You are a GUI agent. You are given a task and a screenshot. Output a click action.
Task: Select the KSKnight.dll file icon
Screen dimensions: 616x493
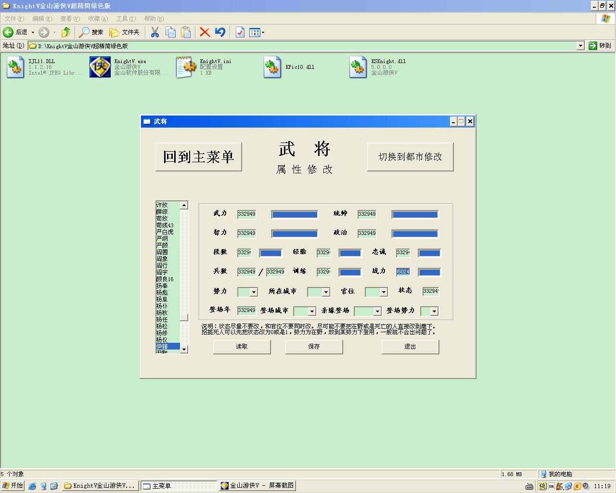(x=358, y=67)
